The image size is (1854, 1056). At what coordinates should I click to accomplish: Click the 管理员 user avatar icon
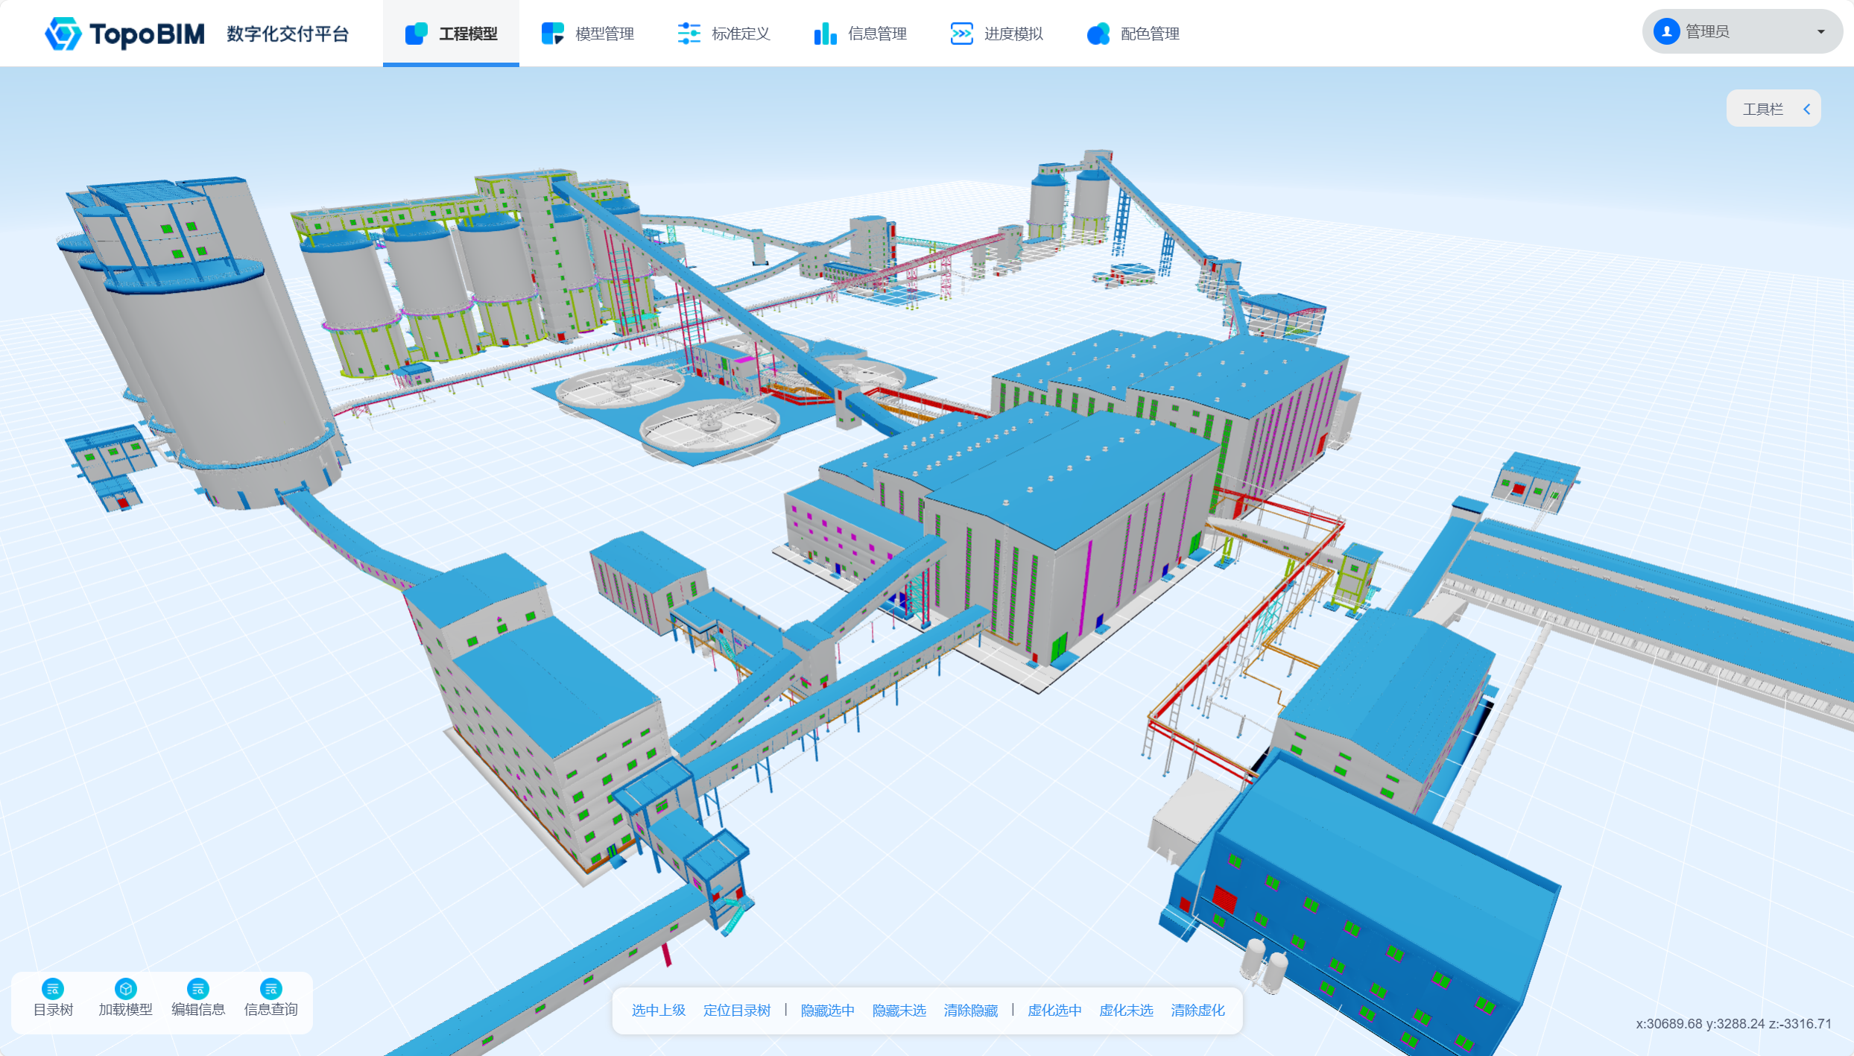click(x=1666, y=31)
